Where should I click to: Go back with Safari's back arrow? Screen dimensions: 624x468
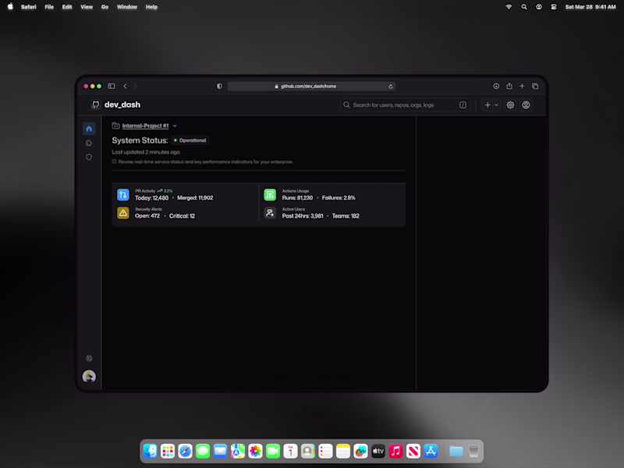click(125, 86)
